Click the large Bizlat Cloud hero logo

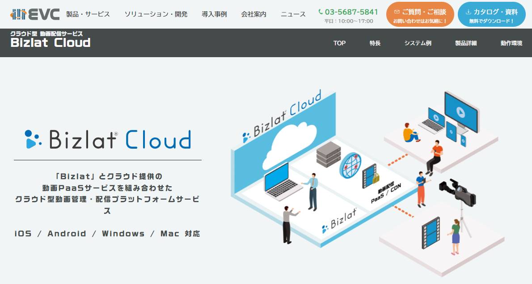click(x=108, y=139)
